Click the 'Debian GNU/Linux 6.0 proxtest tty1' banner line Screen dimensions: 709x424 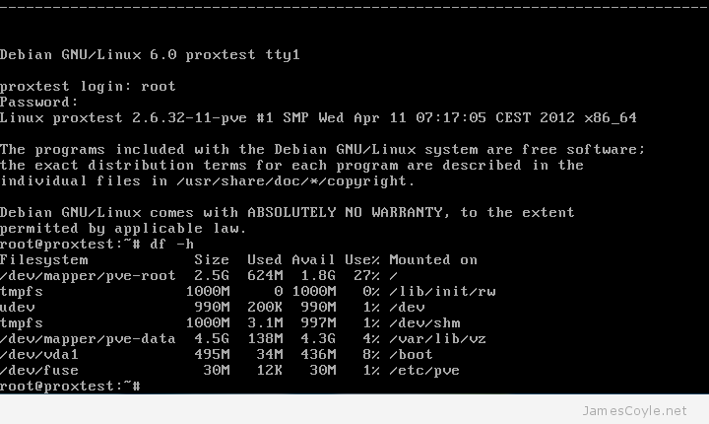point(150,55)
